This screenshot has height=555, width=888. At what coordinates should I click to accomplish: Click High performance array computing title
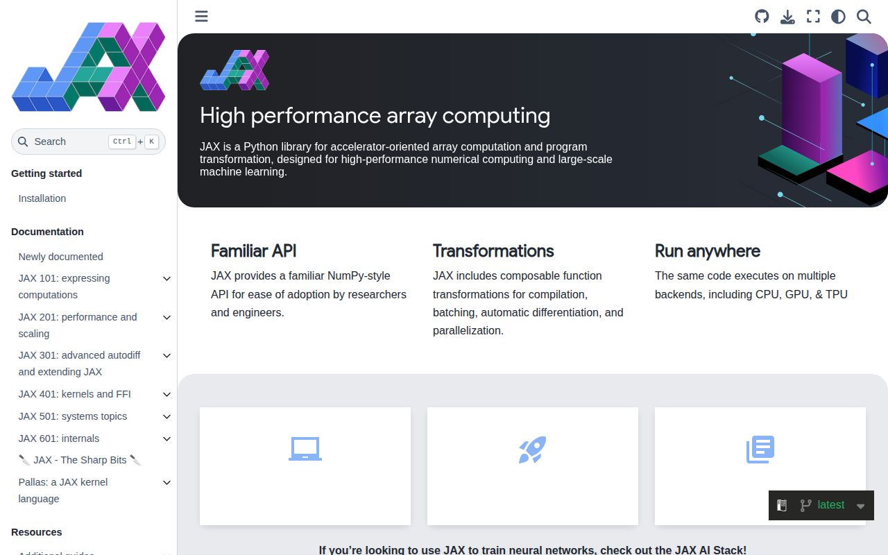(x=375, y=115)
